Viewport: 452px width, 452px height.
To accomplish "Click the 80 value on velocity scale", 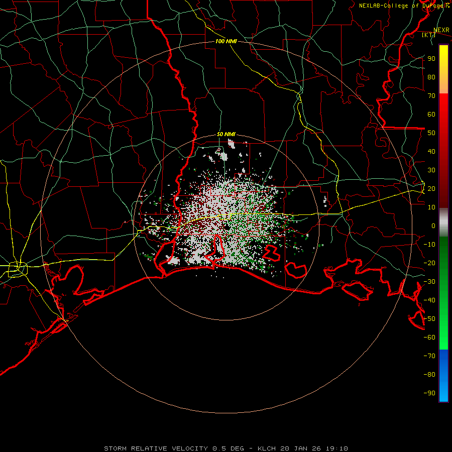I will [431, 77].
